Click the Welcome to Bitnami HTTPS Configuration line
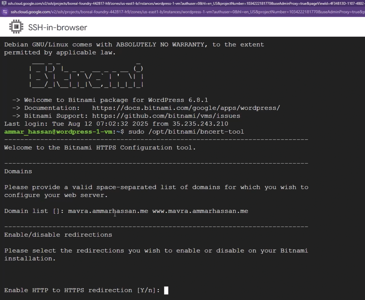The height and width of the screenshot is (300, 365). tap(100, 148)
